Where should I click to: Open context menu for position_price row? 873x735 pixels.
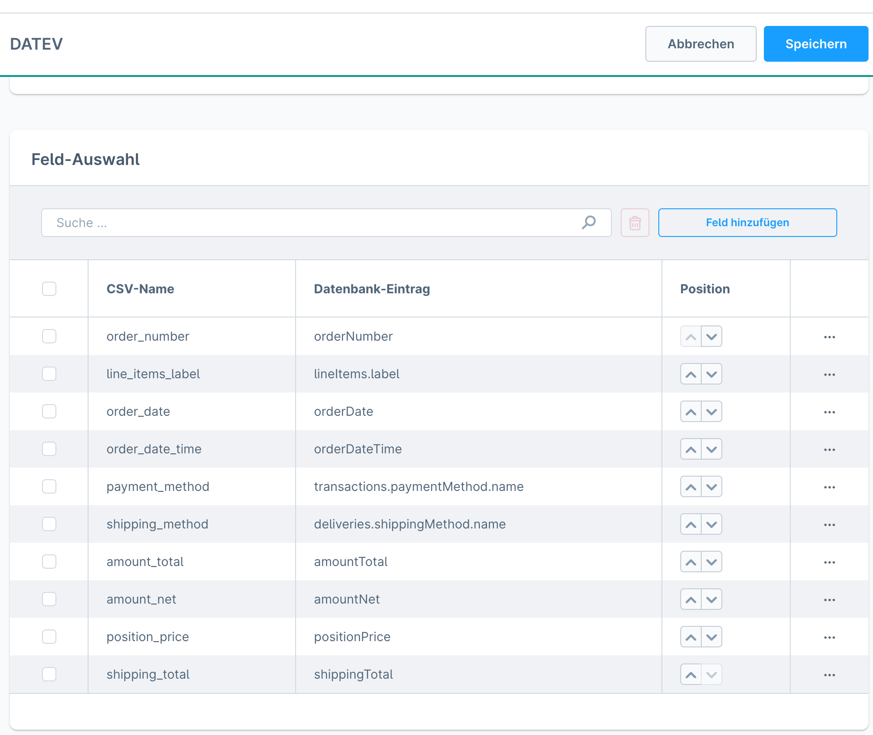pyautogui.click(x=830, y=637)
